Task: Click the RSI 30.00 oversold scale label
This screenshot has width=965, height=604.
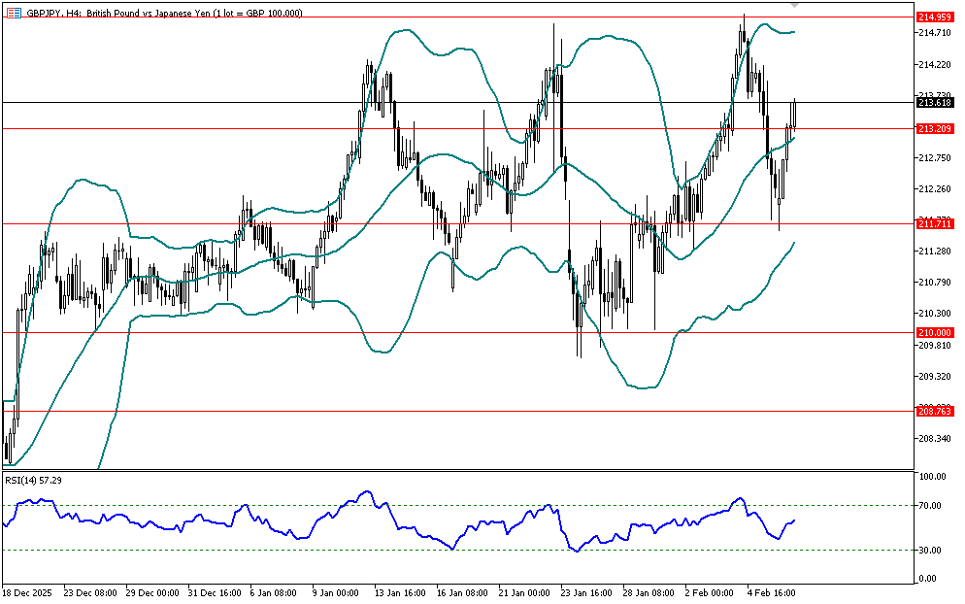Action: pyautogui.click(x=932, y=551)
